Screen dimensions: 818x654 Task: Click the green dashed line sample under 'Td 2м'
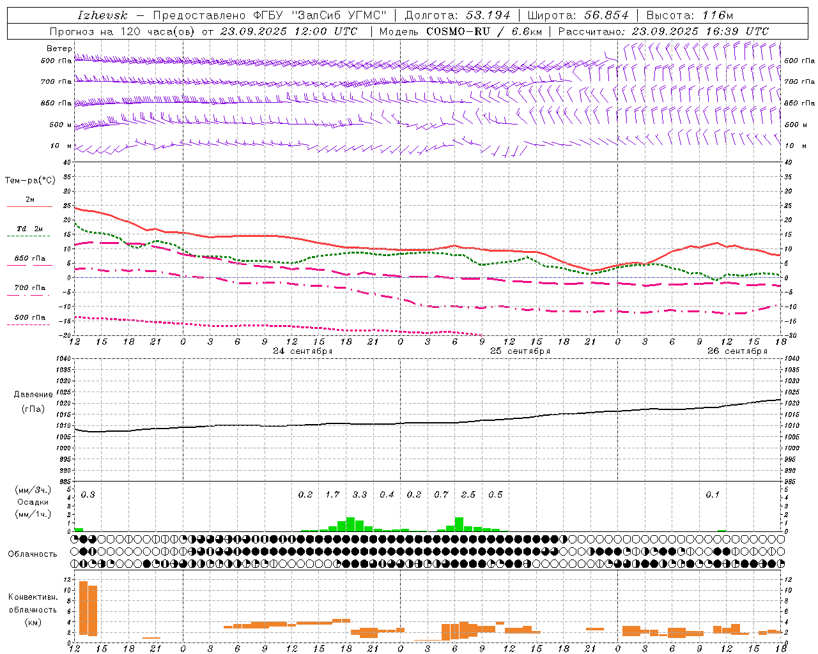click(x=29, y=236)
